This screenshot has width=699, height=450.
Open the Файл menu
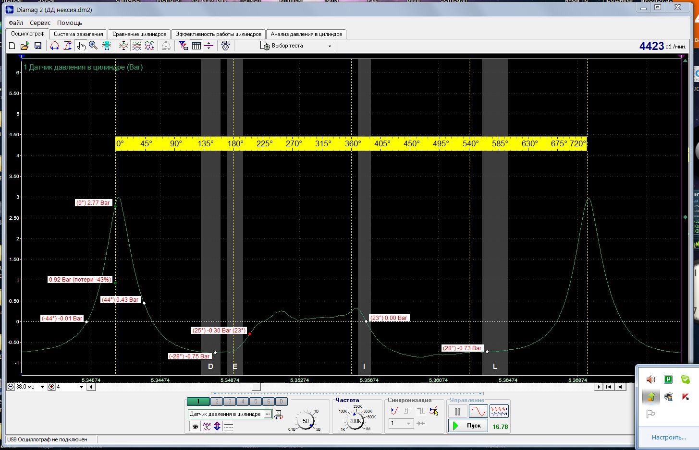[x=16, y=23]
